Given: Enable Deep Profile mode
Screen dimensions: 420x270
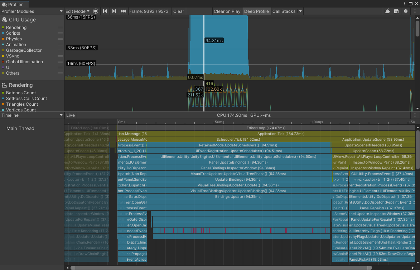Looking at the screenshot, I should [256, 11].
